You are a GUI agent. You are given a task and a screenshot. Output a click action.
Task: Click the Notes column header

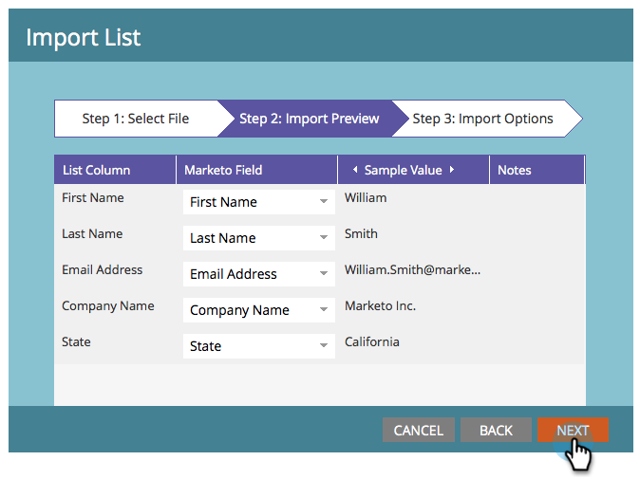click(x=515, y=170)
